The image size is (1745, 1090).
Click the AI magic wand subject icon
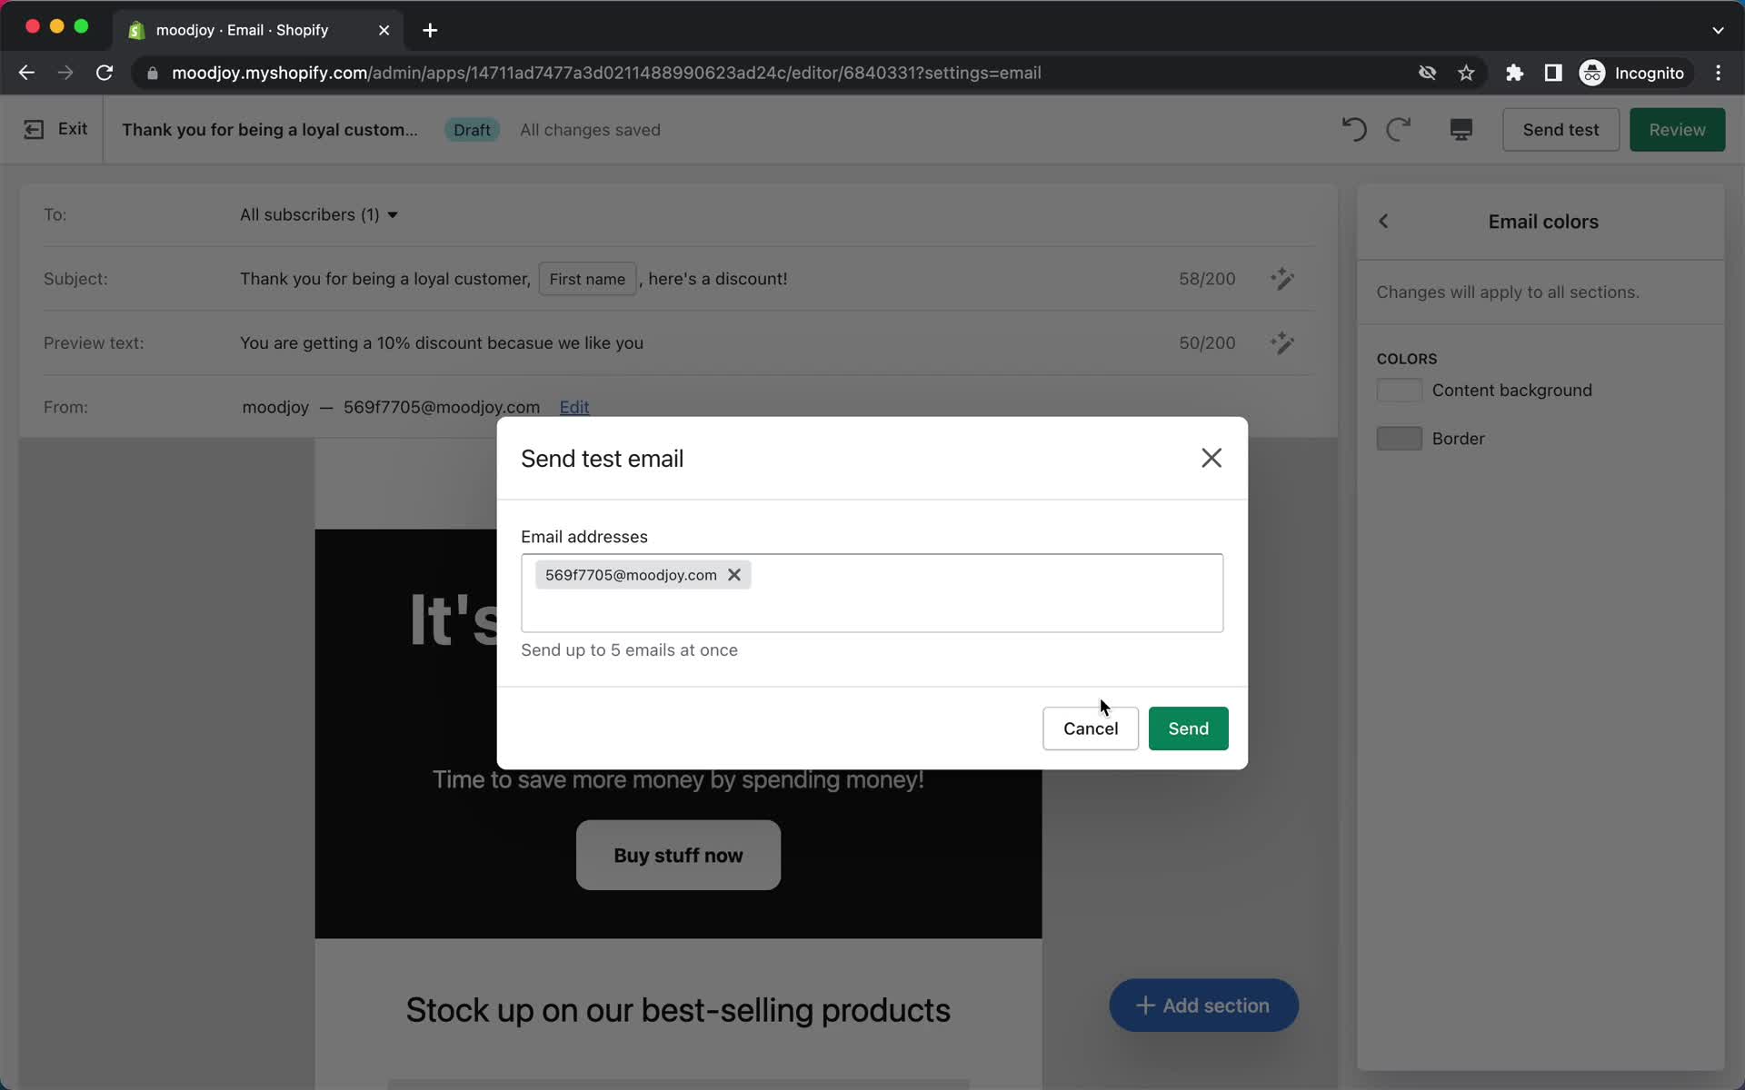pyautogui.click(x=1282, y=278)
